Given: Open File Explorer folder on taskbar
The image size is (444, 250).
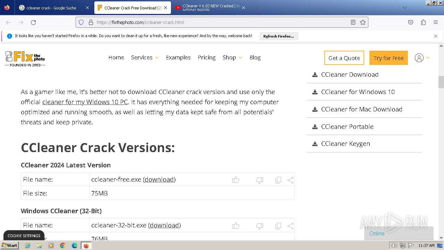Looking at the screenshot, I should [x=39, y=245].
